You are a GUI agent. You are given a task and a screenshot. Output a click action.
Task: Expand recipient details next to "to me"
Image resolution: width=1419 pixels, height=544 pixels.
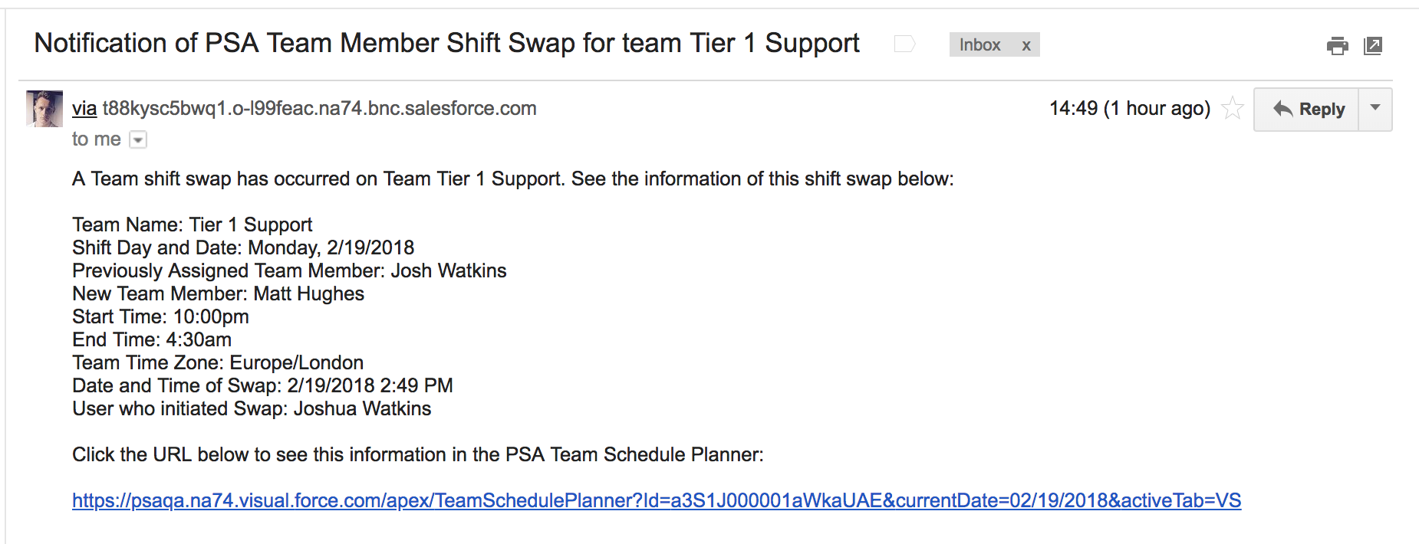click(x=138, y=139)
